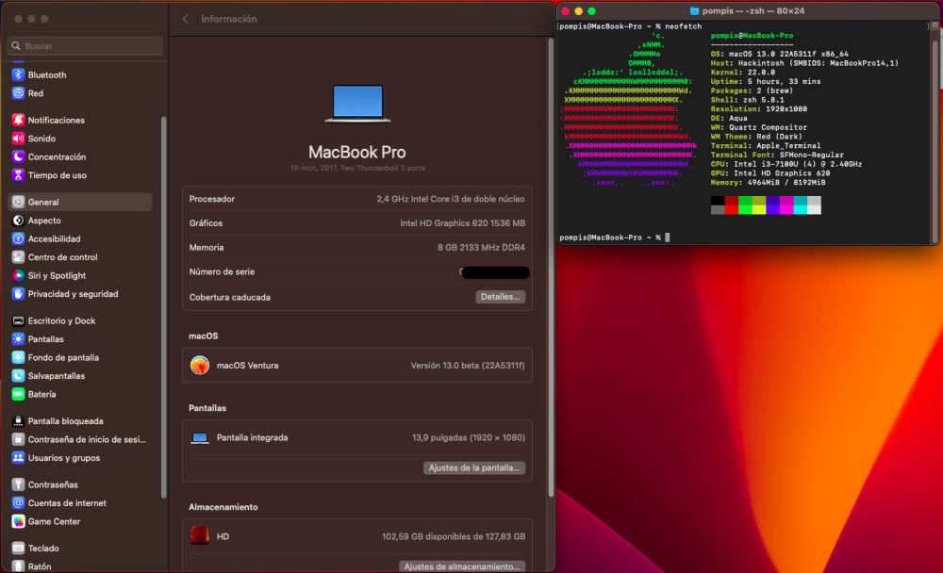Screen dimensions: 943x573
Task: Open Usuarios y grupos icon
Action: coord(18,458)
